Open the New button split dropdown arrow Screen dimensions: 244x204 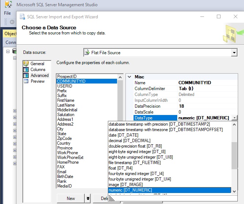(x=88, y=199)
